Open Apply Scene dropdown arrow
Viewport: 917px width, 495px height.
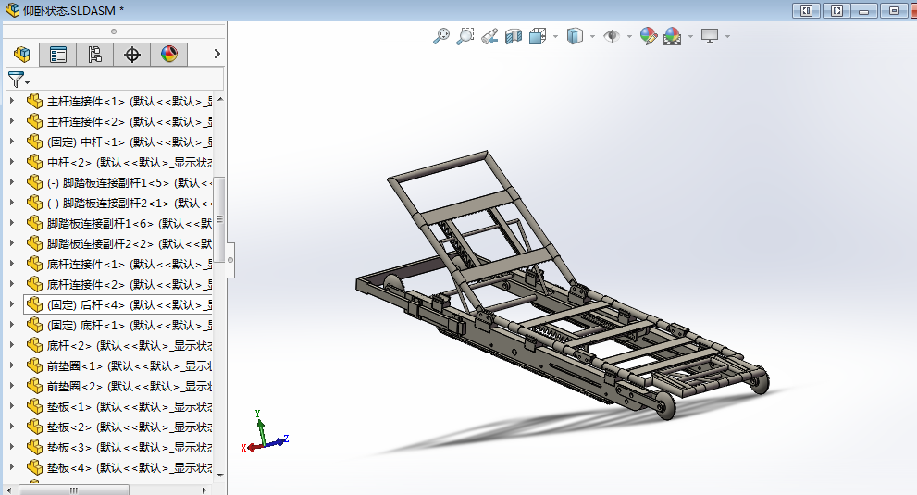(690, 37)
